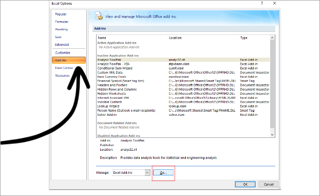Click the lookup.xlam location cell
This screenshot has height=196, width=320.
pyautogui.click(x=177, y=106)
